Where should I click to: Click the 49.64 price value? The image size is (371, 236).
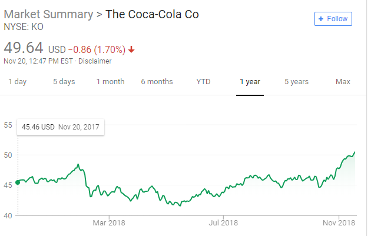tap(24, 48)
